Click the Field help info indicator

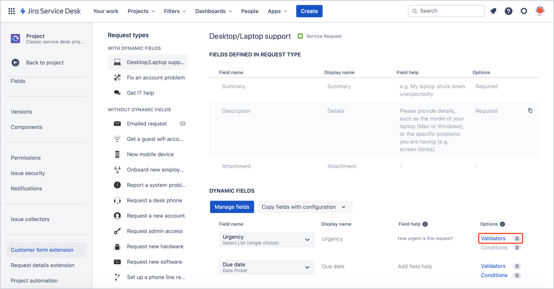tap(426, 224)
